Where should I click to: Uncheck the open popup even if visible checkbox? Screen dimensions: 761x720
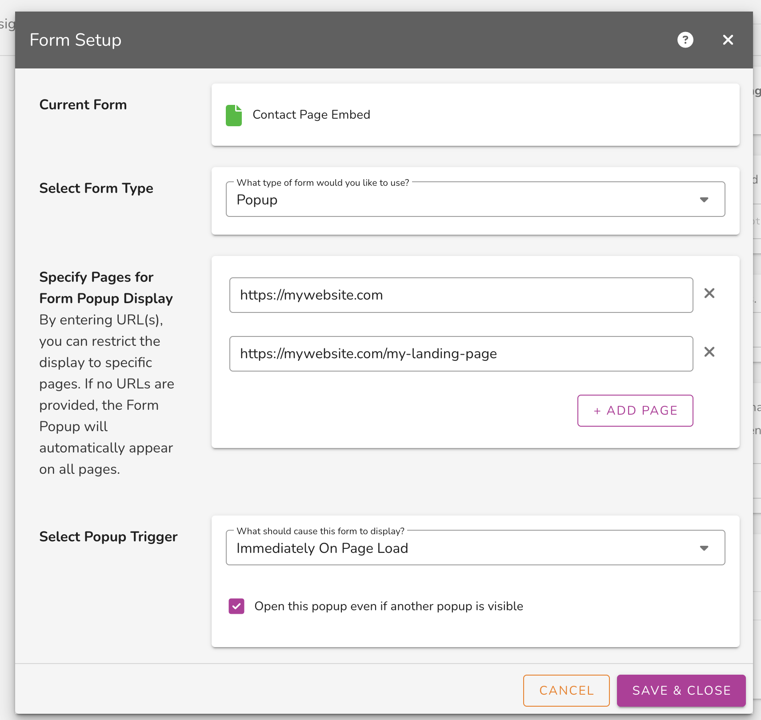coord(236,606)
